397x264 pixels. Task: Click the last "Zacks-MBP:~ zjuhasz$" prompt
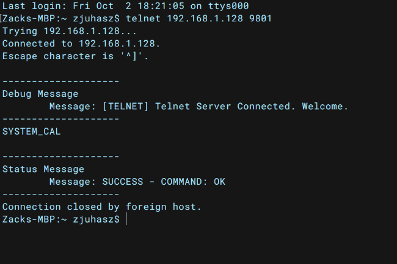[60, 219]
